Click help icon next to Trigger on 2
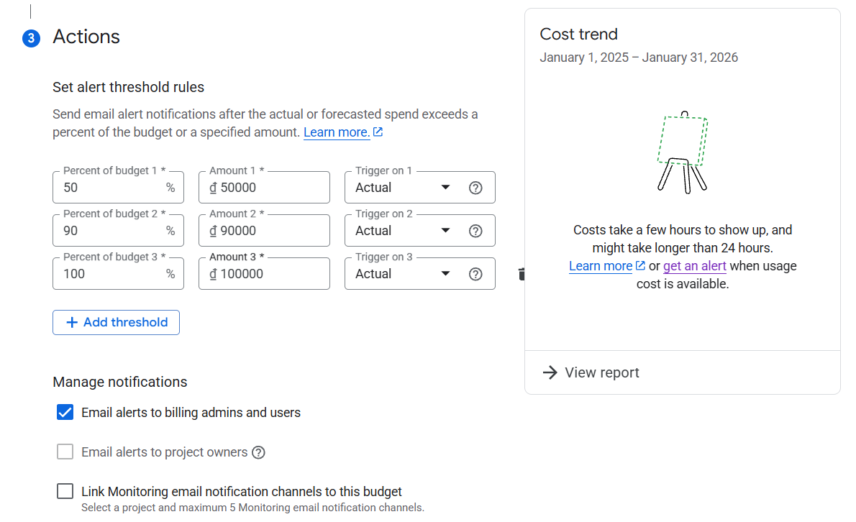Viewport: 856px width, 522px height. pos(475,231)
